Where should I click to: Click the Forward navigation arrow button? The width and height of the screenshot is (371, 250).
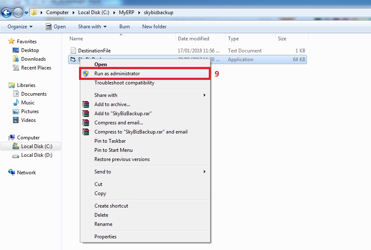coord(18,12)
